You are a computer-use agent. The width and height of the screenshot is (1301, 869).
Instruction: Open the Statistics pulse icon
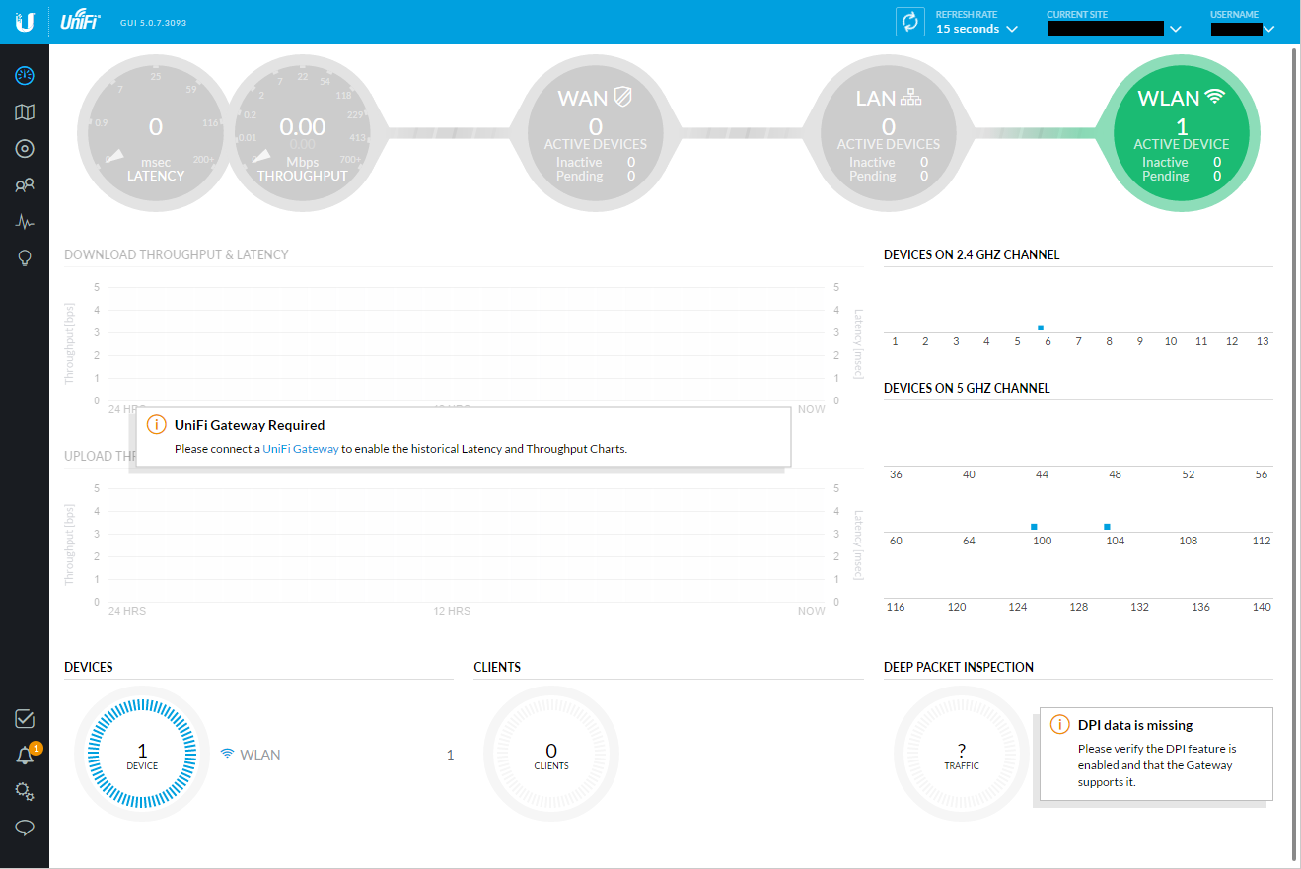(x=25, y=221)
